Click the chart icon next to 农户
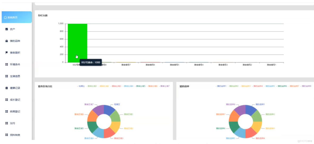The image size is (314, 144). point(6,29)
